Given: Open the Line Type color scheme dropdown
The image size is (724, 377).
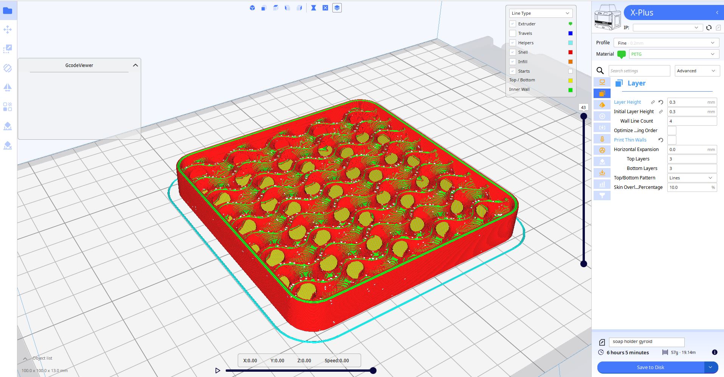Looking at the screenshot, I should pyautogui.click(x=540, y=13).
